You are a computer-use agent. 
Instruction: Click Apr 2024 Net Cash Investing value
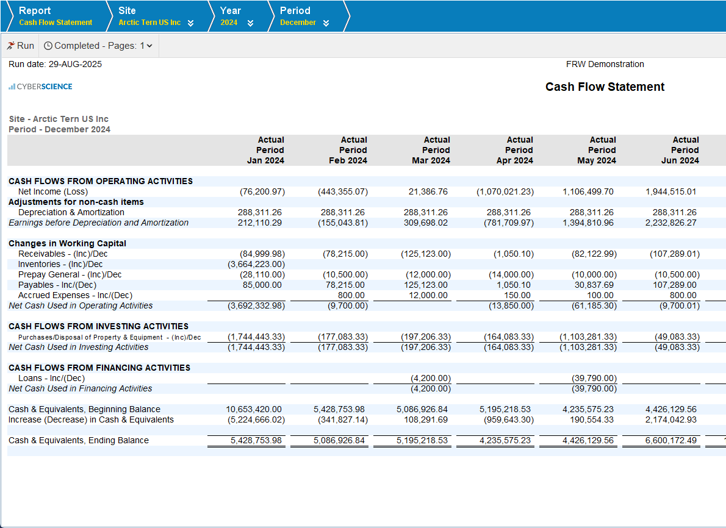point(509,347)
